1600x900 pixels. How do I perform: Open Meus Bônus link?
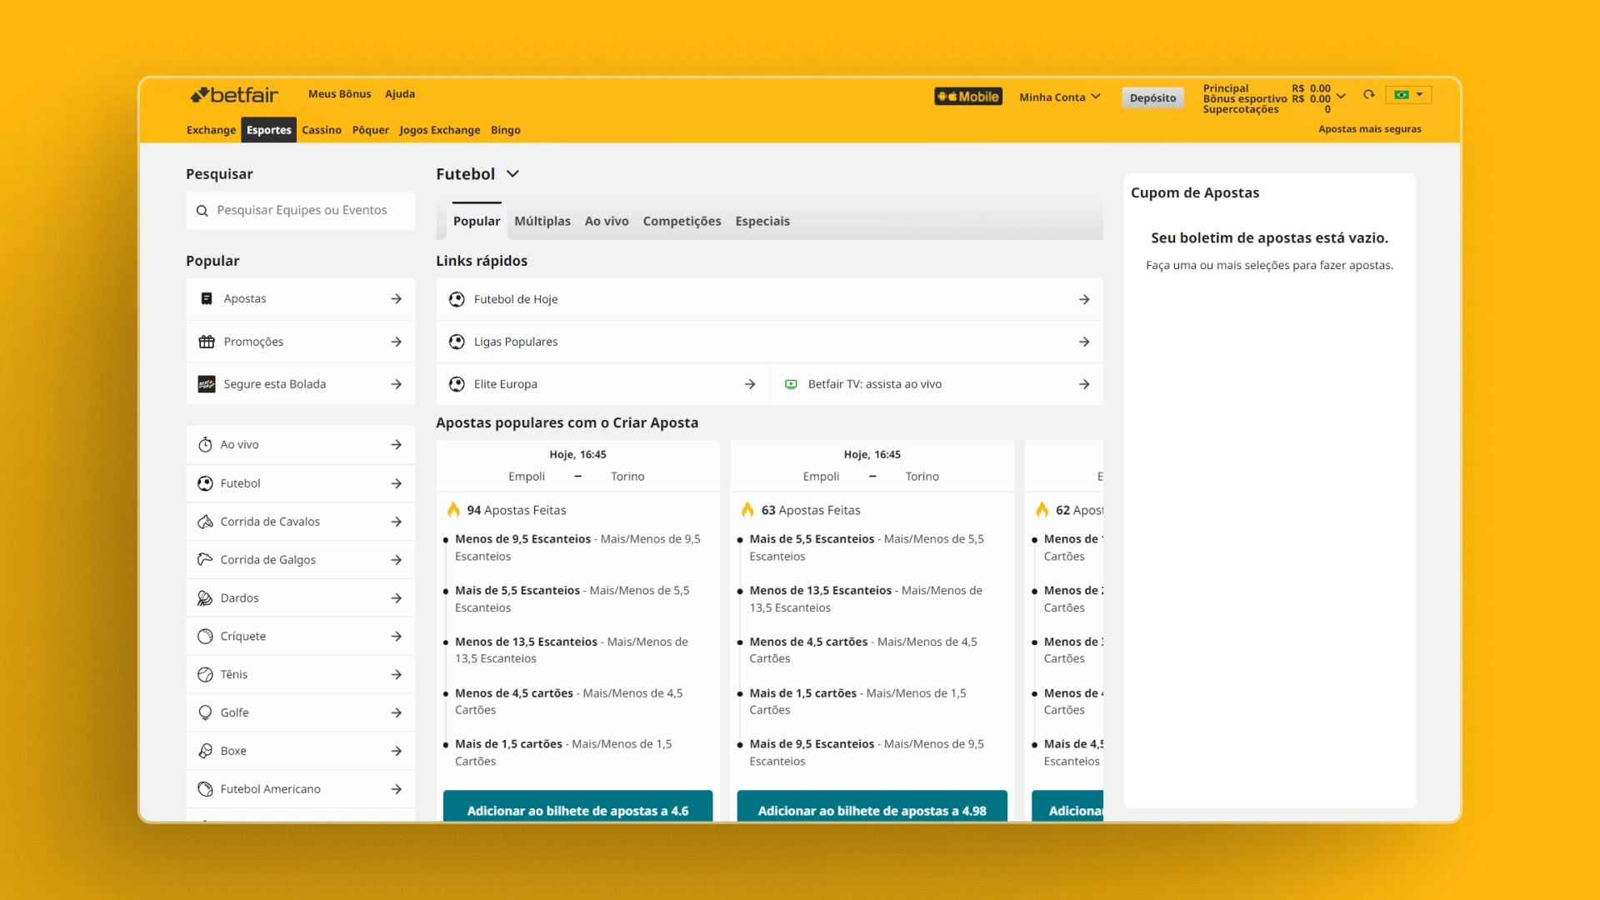coord(339,94)
